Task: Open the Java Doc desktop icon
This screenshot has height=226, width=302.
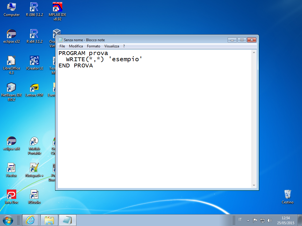Action: tap(12, 195)
